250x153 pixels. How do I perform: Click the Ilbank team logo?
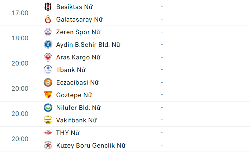(x=48, y=70)
